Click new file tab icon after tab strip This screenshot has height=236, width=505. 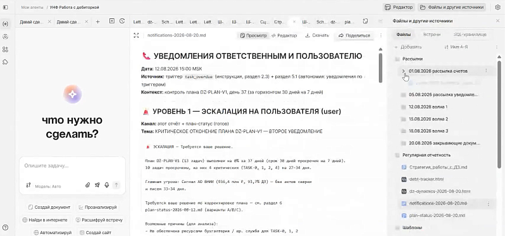[x=365, y=21]
